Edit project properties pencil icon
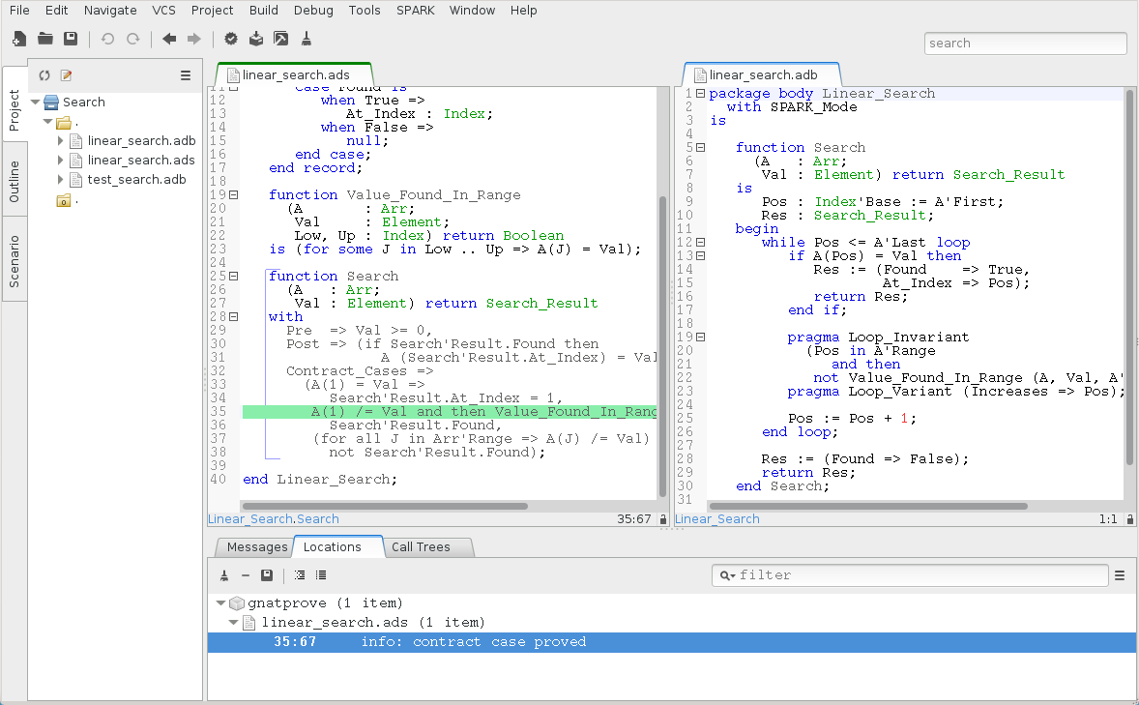Viewport: 1139px width, 705px height. (x=66, y=75)
